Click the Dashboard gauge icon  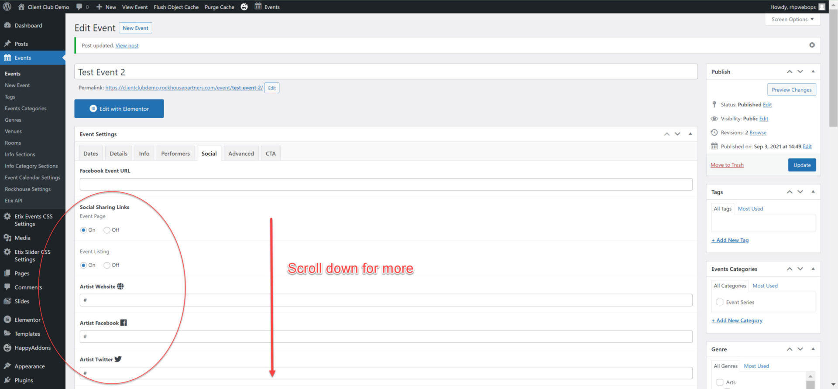pos(7,26)
